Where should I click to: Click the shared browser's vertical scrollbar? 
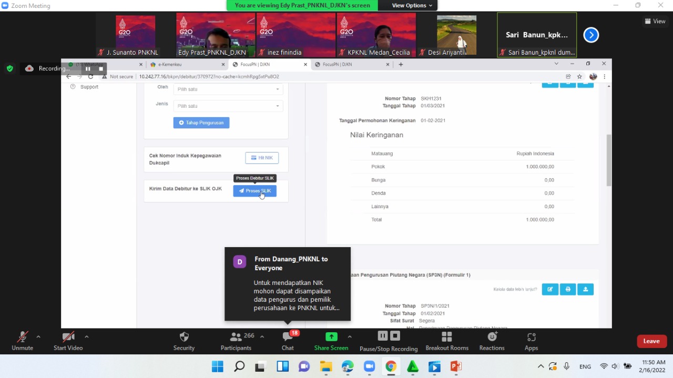pyautogui.click(x=609, y=160)
